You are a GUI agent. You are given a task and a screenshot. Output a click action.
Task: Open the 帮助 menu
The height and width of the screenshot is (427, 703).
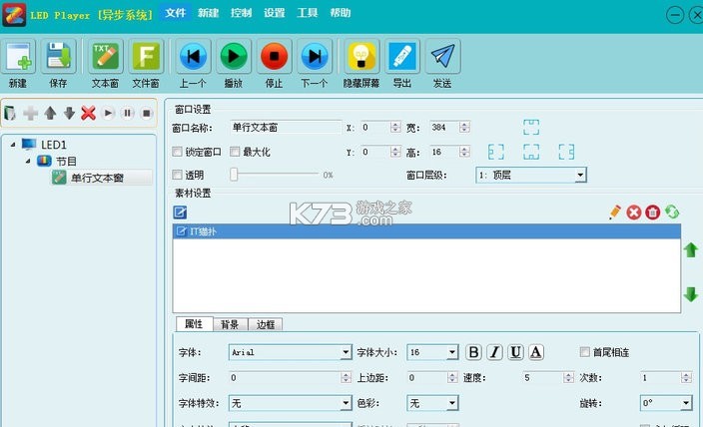click(341, 13)
